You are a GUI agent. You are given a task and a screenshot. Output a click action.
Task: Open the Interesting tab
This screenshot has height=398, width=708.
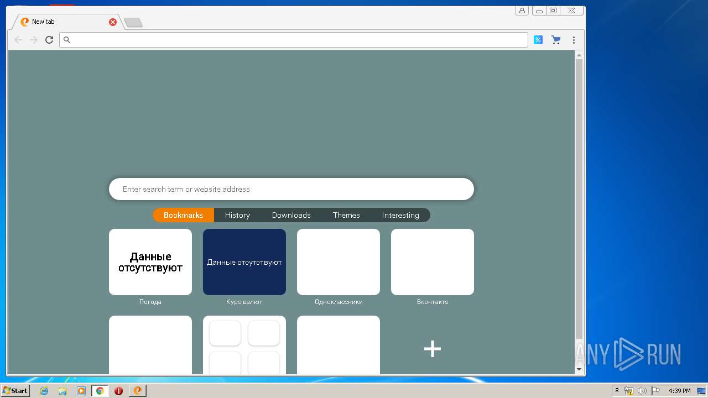tap(400, 215)
